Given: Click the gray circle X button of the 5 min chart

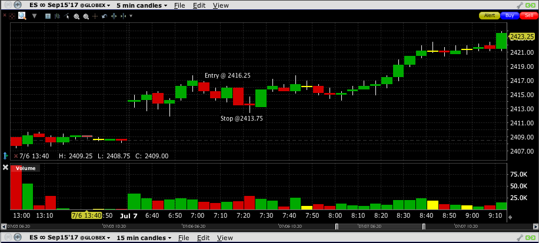Looking at the screenshot, I should pyautogui.click(x=8, y=5).
